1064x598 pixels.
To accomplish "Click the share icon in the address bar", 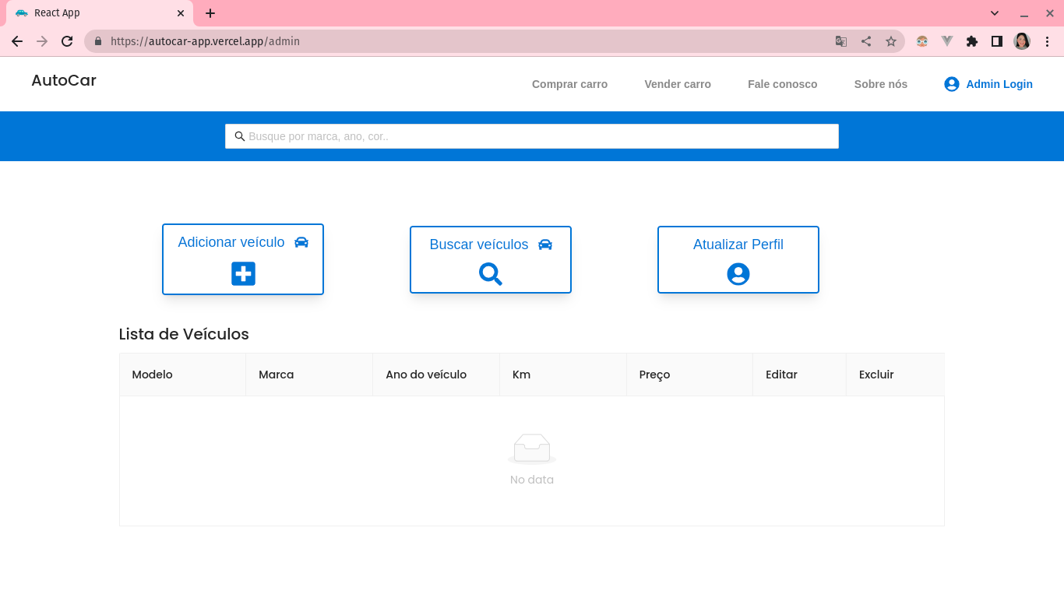I will pos(866,41).
